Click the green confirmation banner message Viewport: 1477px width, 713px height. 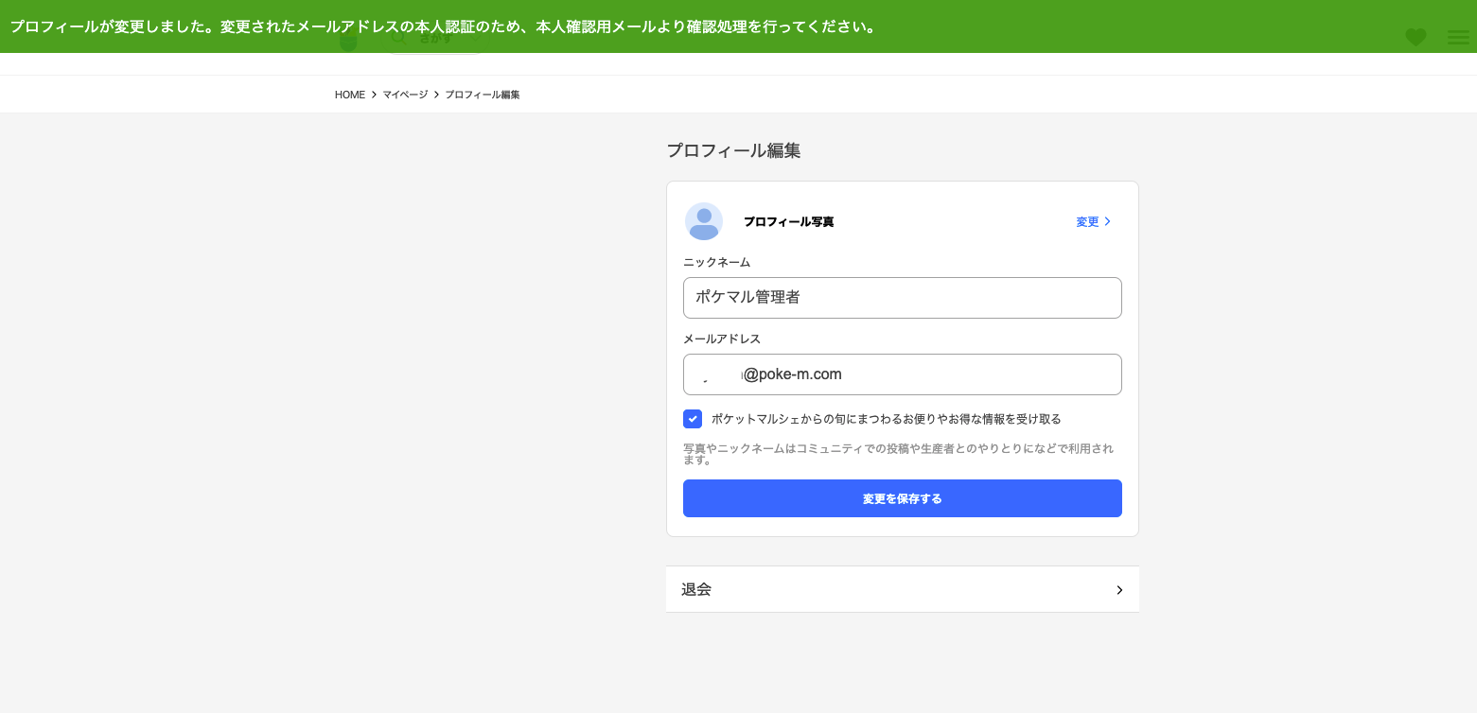click(443, 26)
